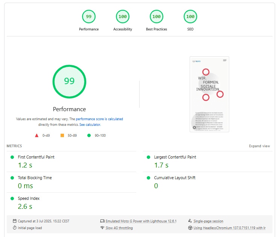Click the session icon beside Single-page session

coord(190,221)
